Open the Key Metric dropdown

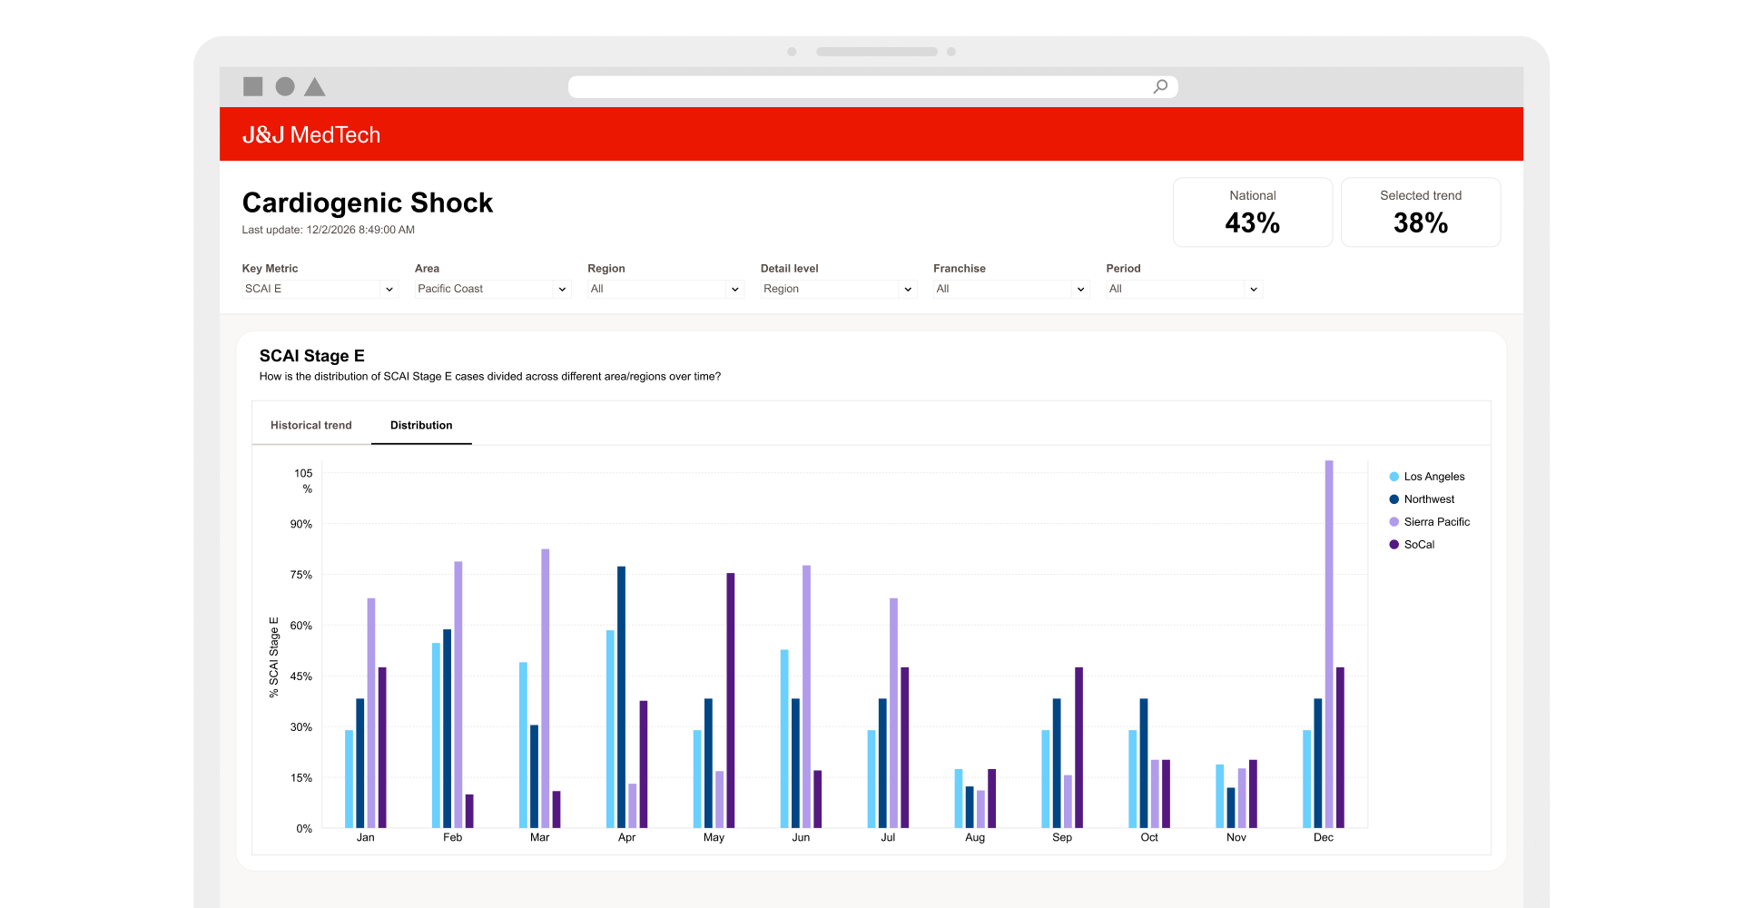pos(320,289)
